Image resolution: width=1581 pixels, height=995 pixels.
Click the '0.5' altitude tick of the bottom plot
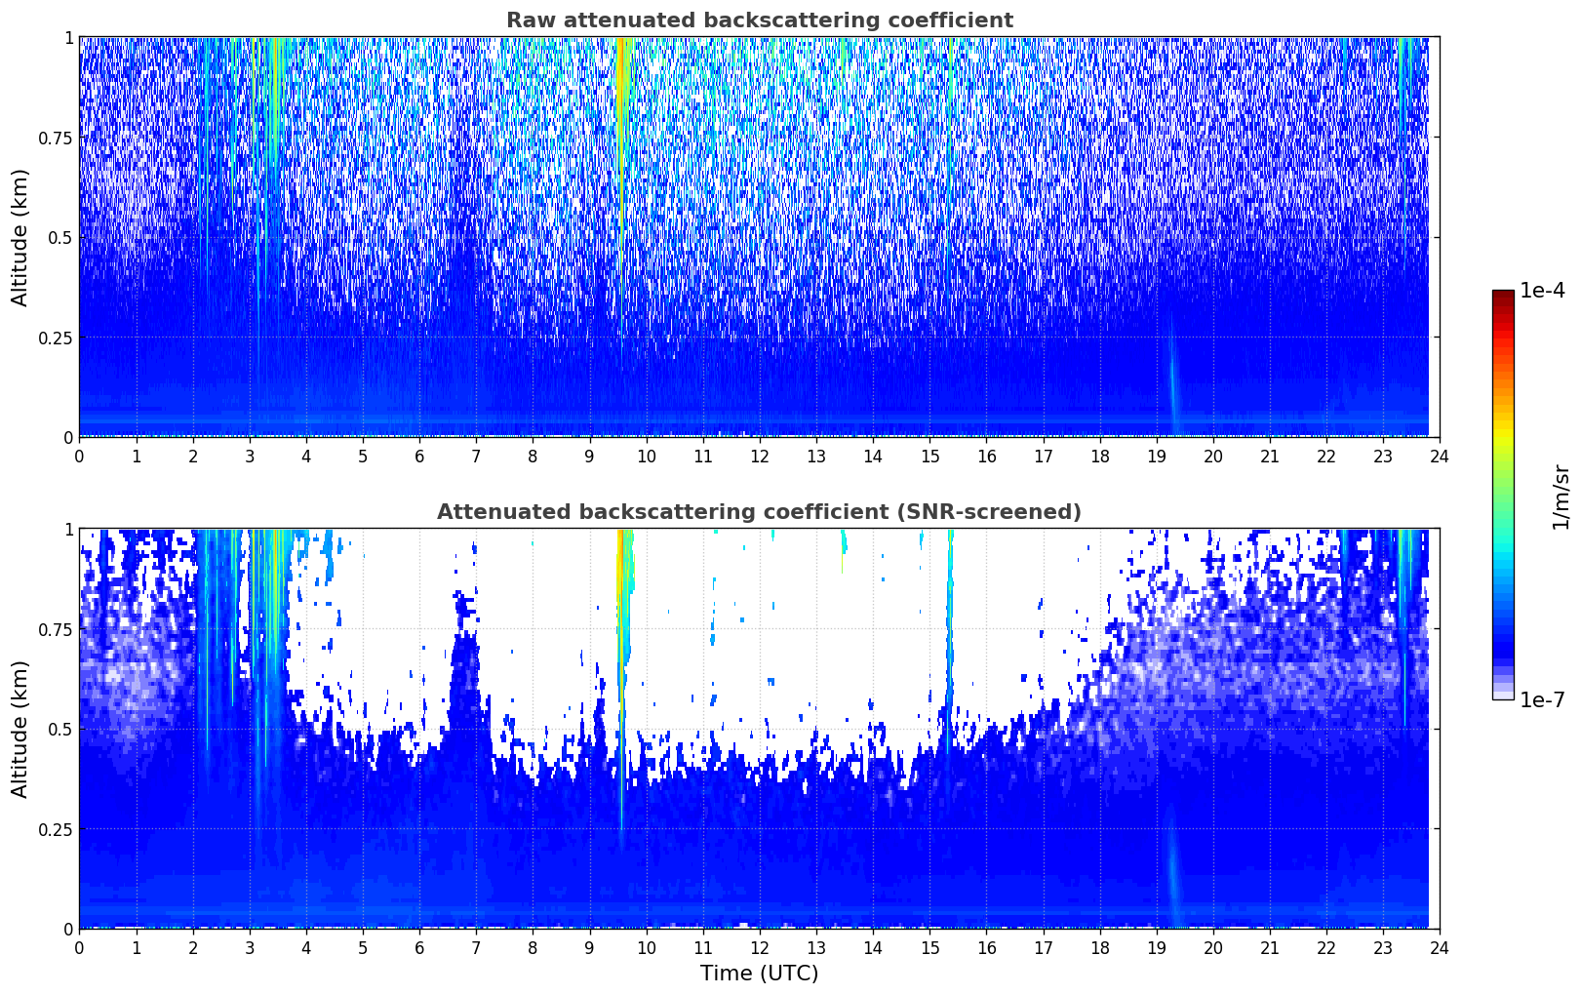[60, 729]
